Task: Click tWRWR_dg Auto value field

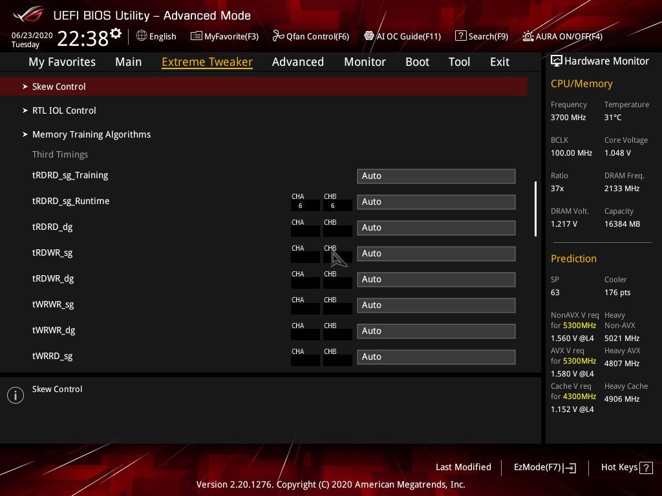Action: pos(436,331)
